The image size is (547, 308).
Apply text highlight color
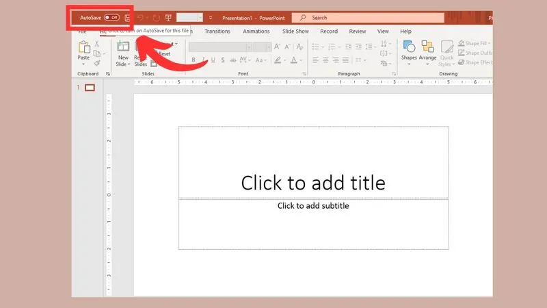(x=278, y=60)
